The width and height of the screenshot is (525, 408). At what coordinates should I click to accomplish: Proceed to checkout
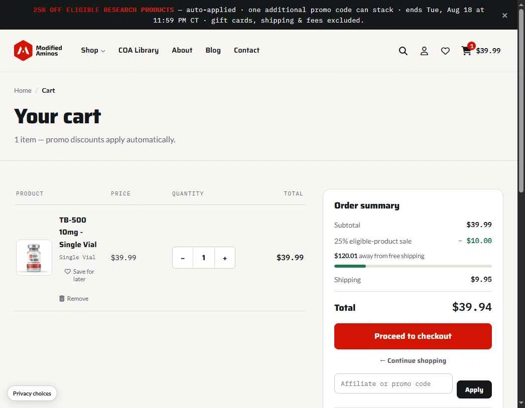pos(413,336)
